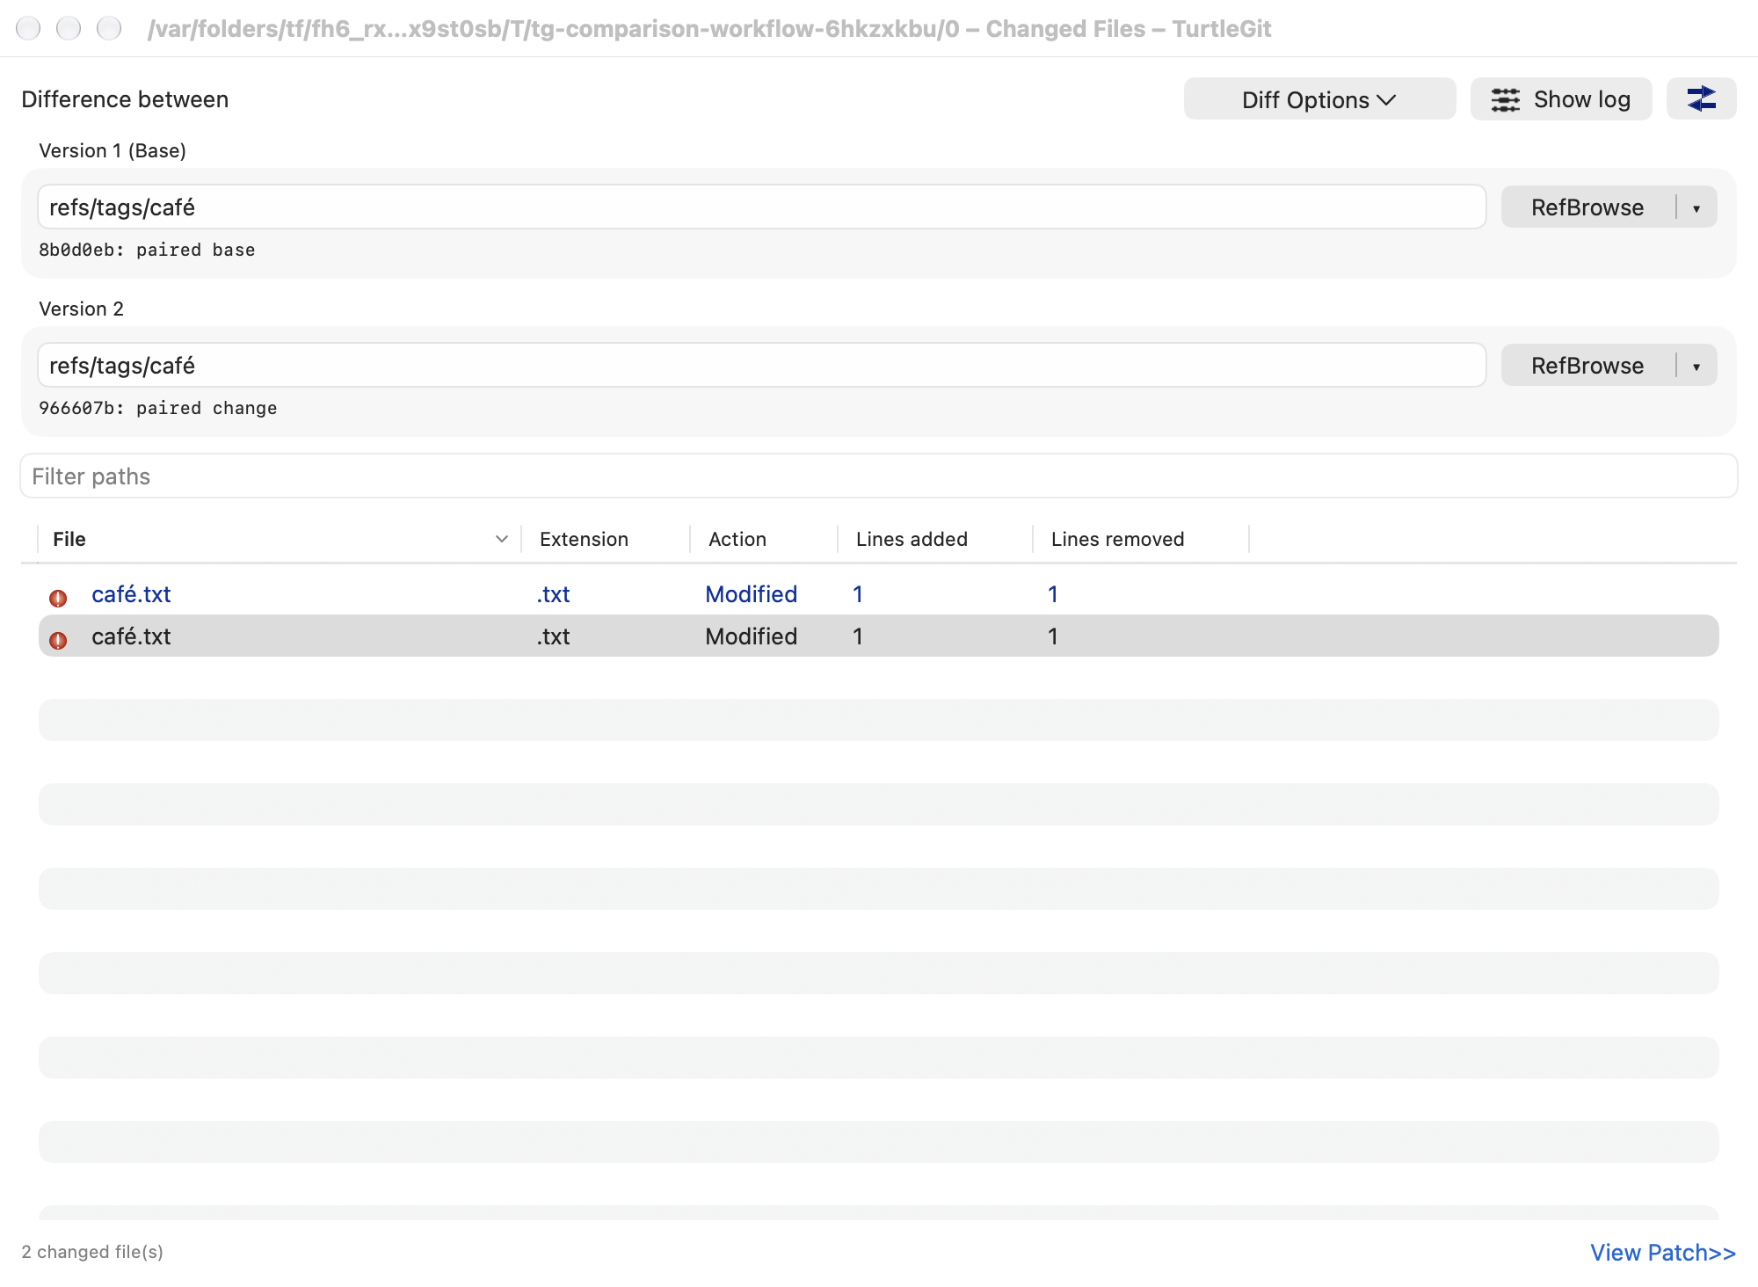Click RefBrowse for Version 2

[1587, 366]
